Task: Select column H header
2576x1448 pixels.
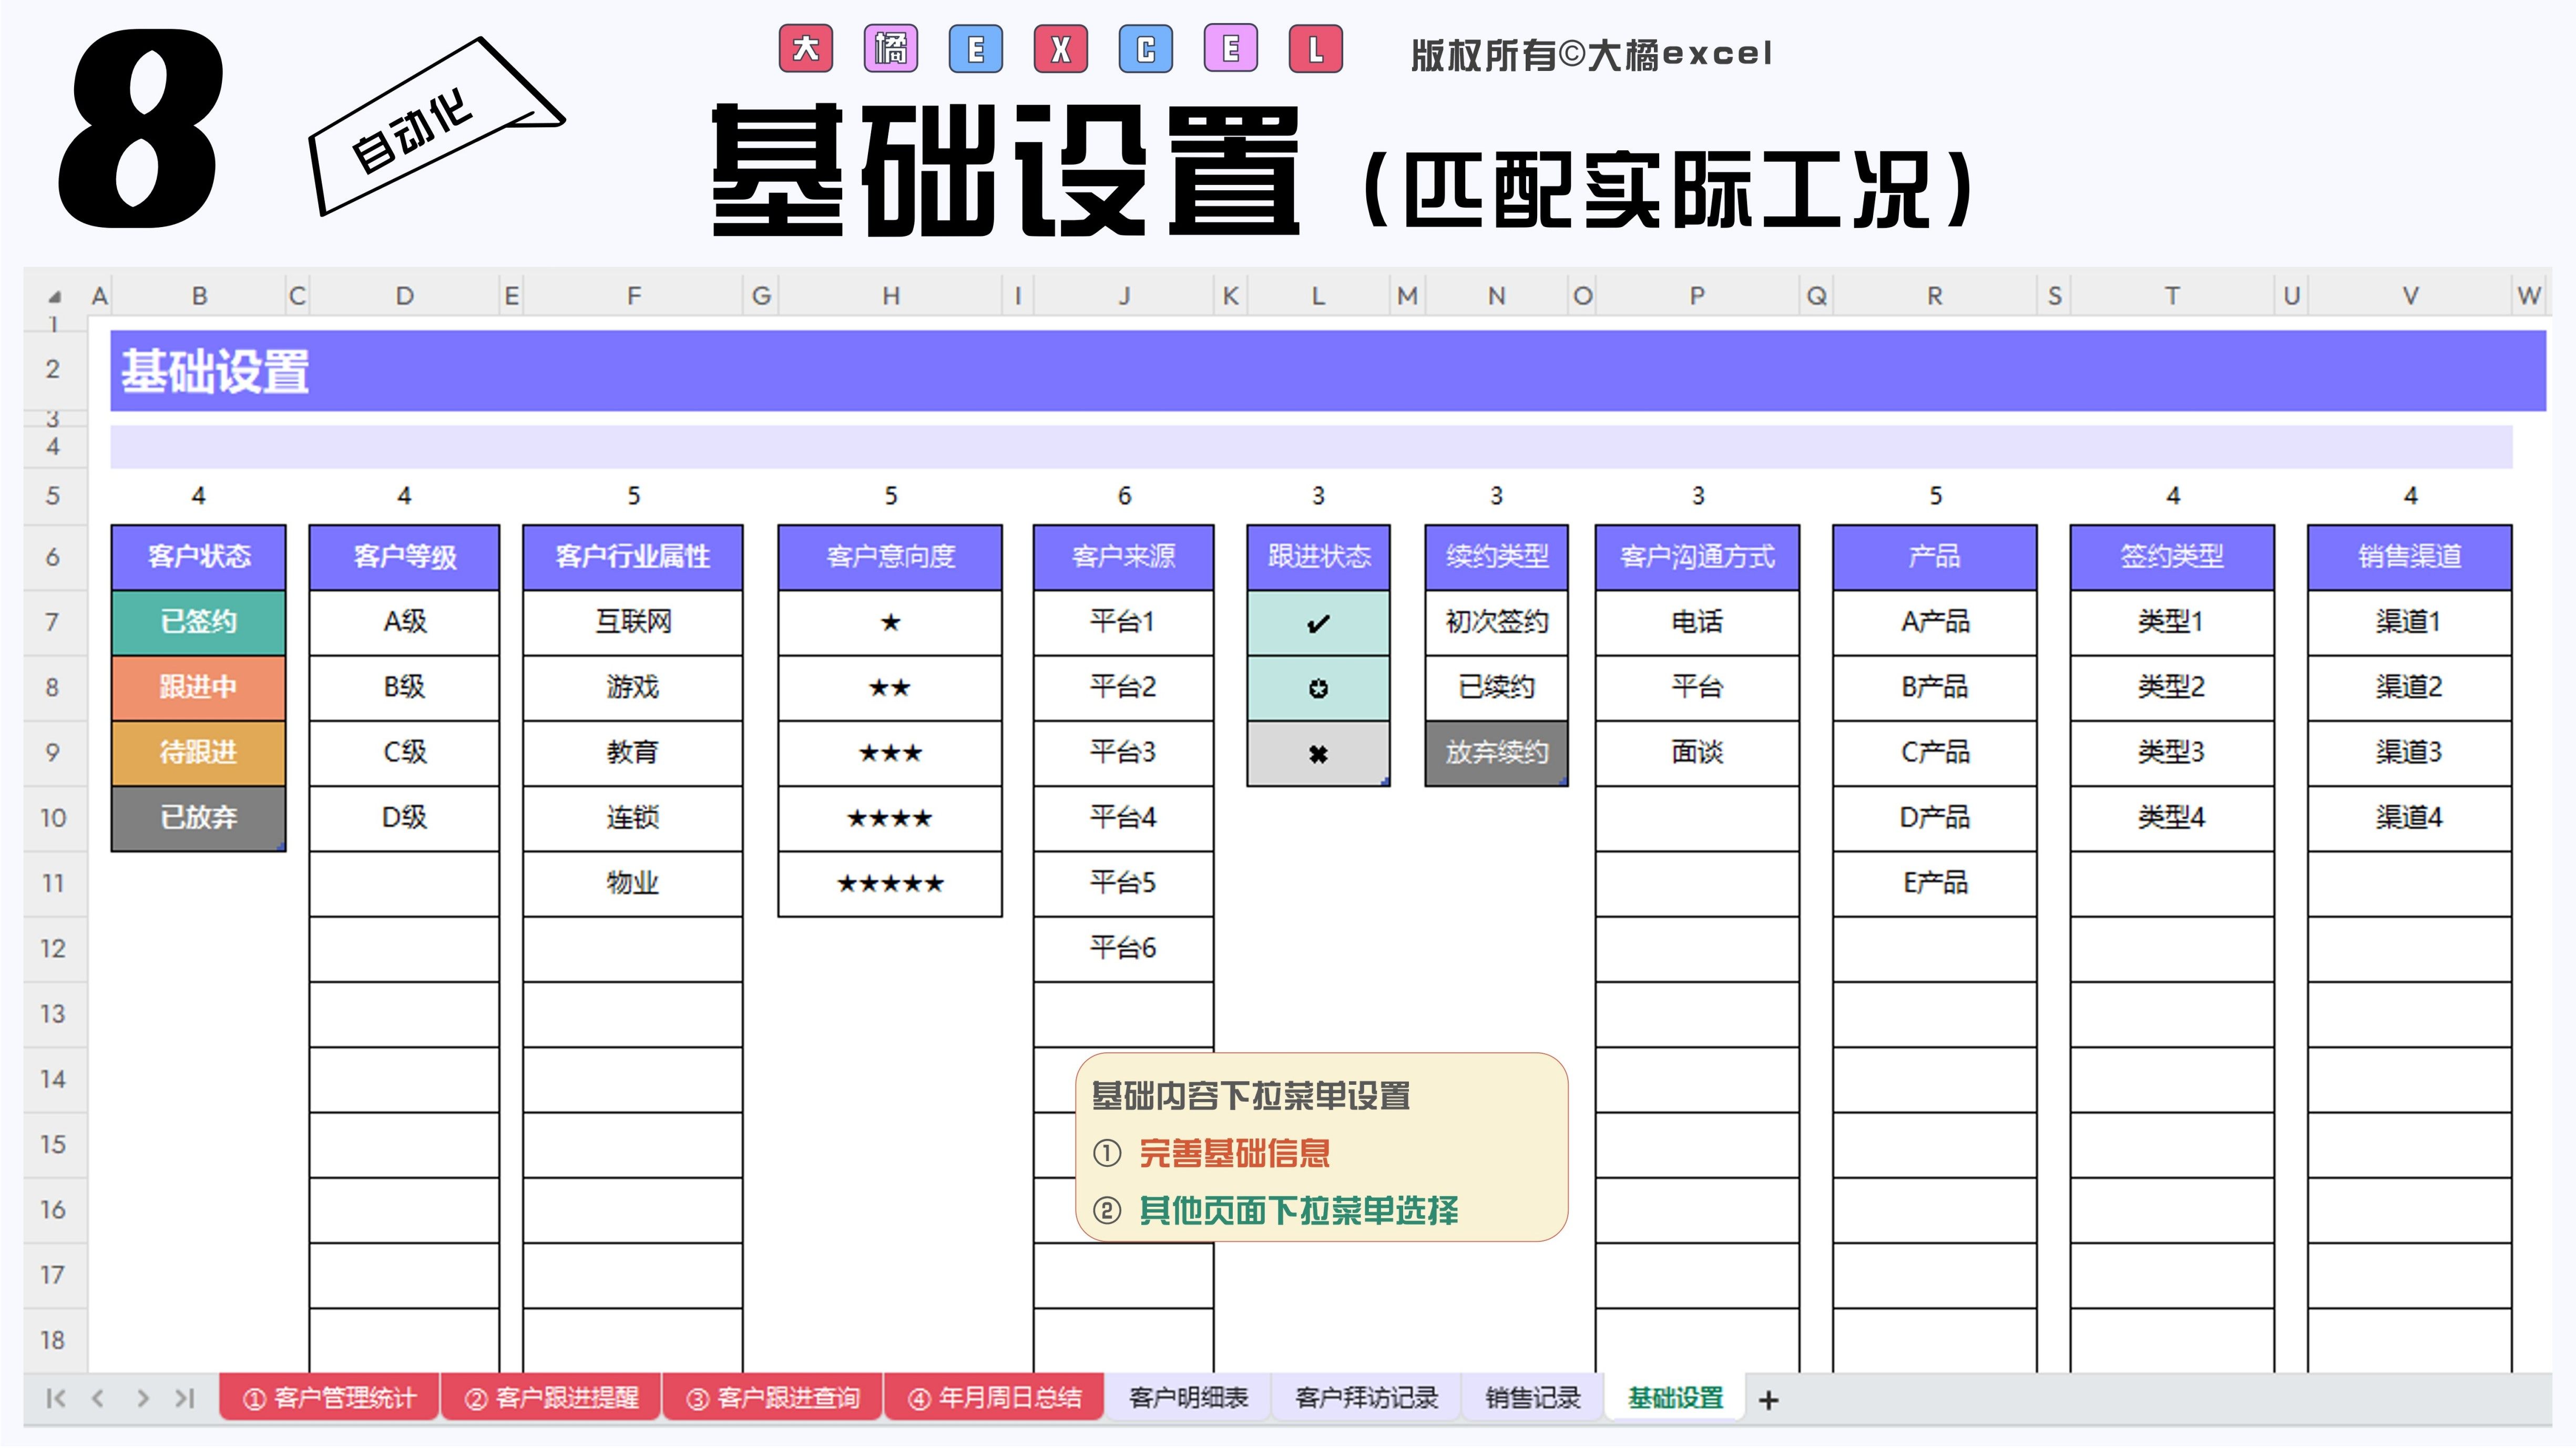Action: 890,296
